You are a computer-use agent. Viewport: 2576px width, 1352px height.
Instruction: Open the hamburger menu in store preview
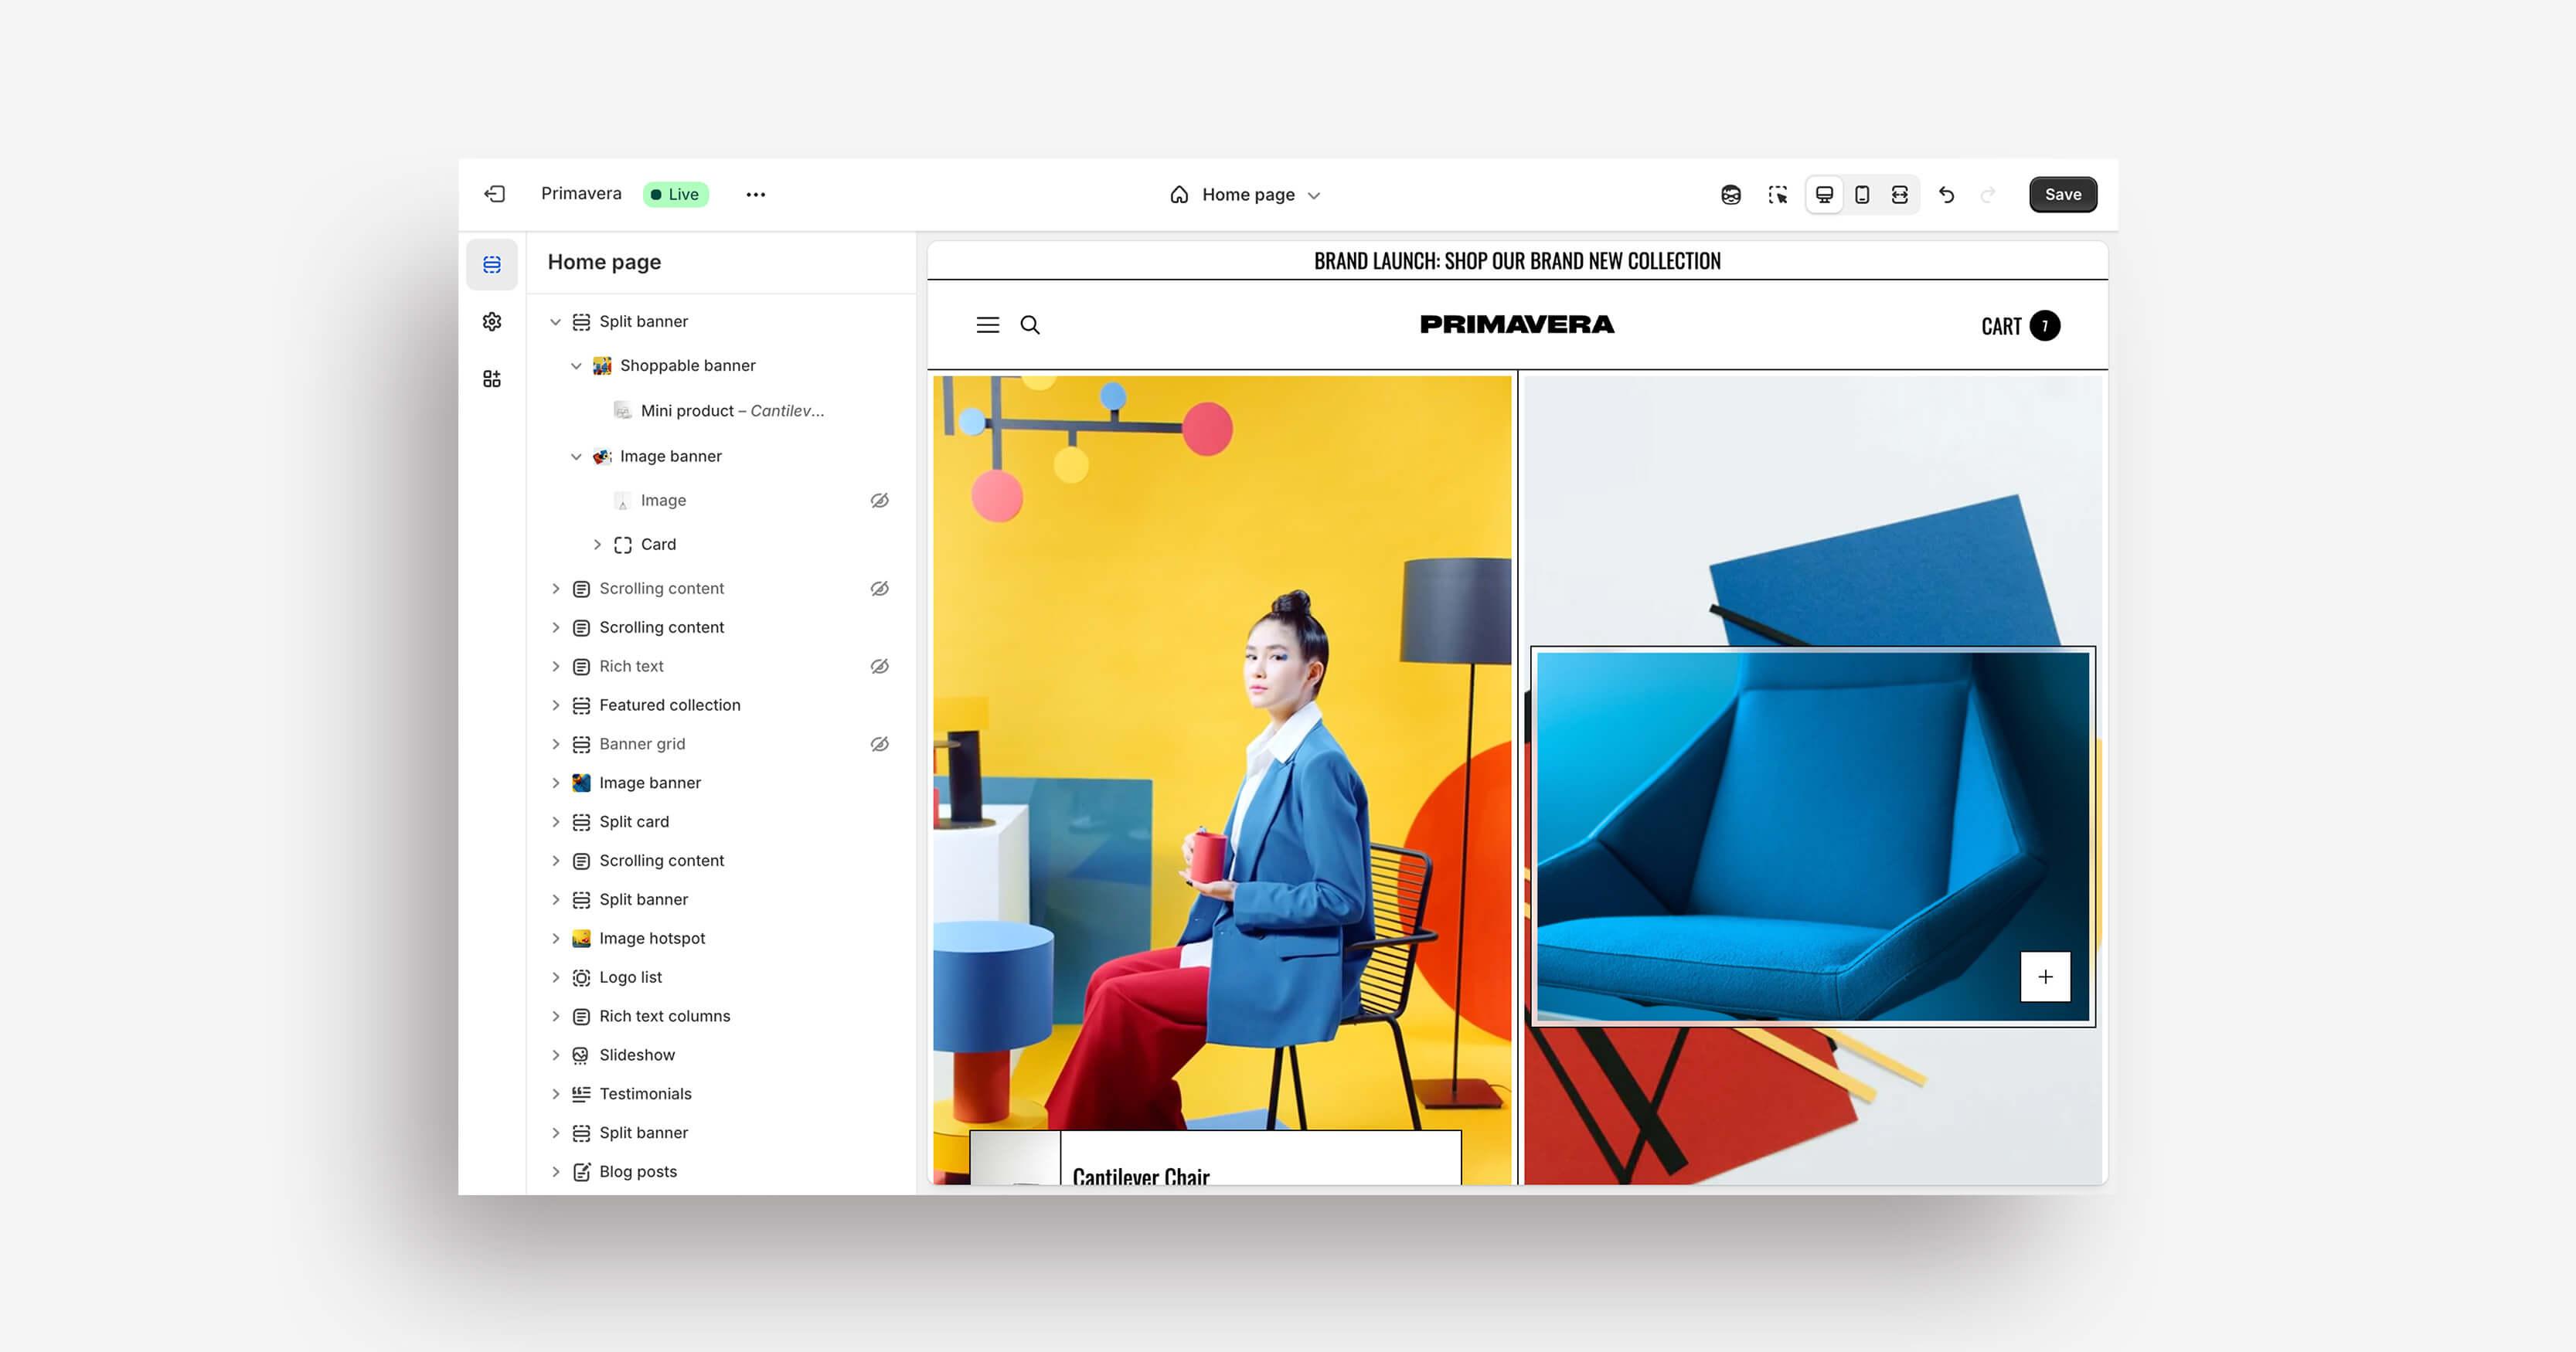point(988,324)
